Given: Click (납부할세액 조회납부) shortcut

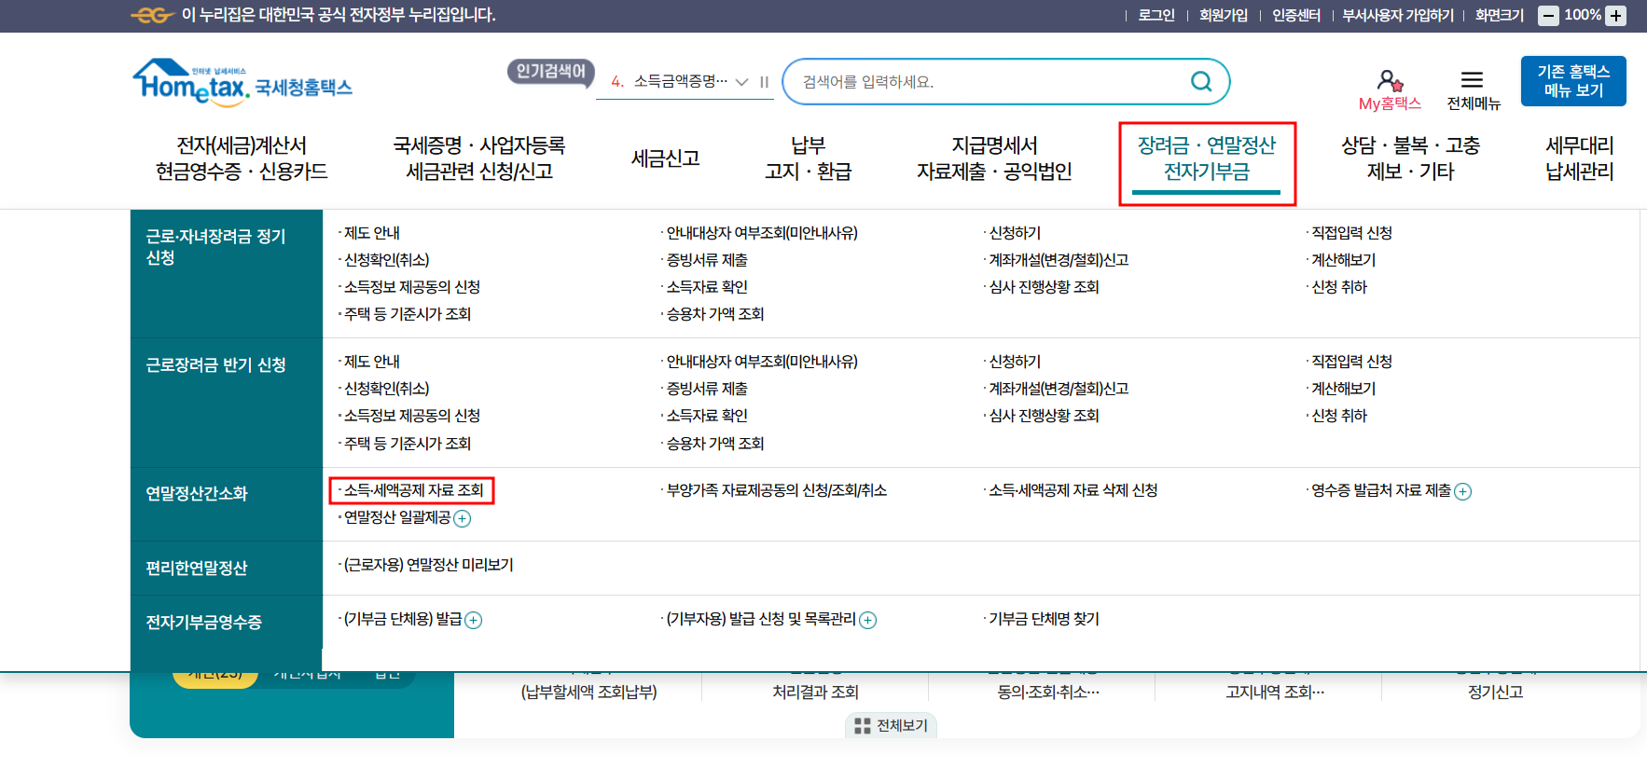Looking at the screenshot, I should coord(588,692).
